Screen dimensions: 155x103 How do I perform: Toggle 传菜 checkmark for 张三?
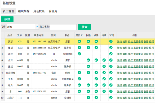click(x=104, y=66)
